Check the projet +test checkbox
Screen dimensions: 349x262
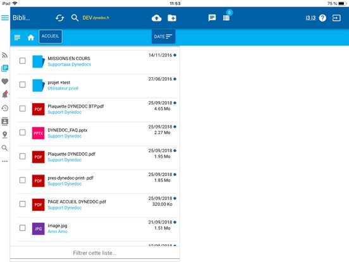click(23, 85)
